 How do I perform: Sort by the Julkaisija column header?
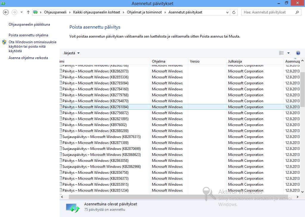pyautogui.click(x=255, y=61)
